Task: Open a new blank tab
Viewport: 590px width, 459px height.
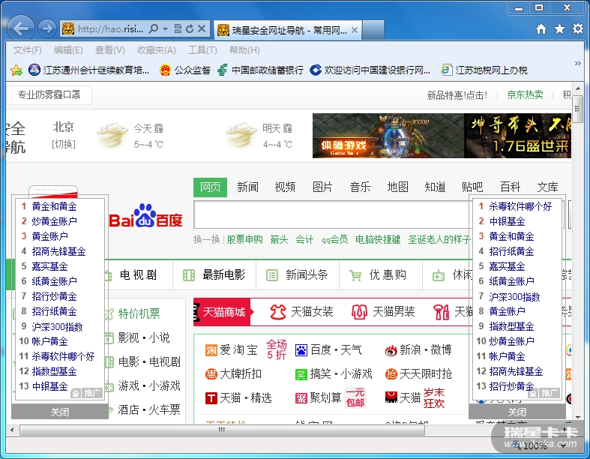Action: point(373,30)
